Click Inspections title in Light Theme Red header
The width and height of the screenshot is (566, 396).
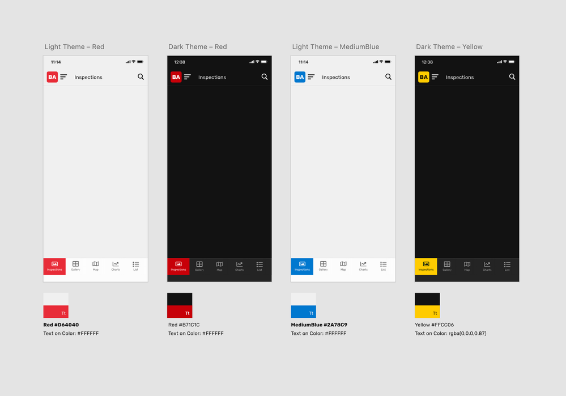pyautogui.click(x=88, y=77)
